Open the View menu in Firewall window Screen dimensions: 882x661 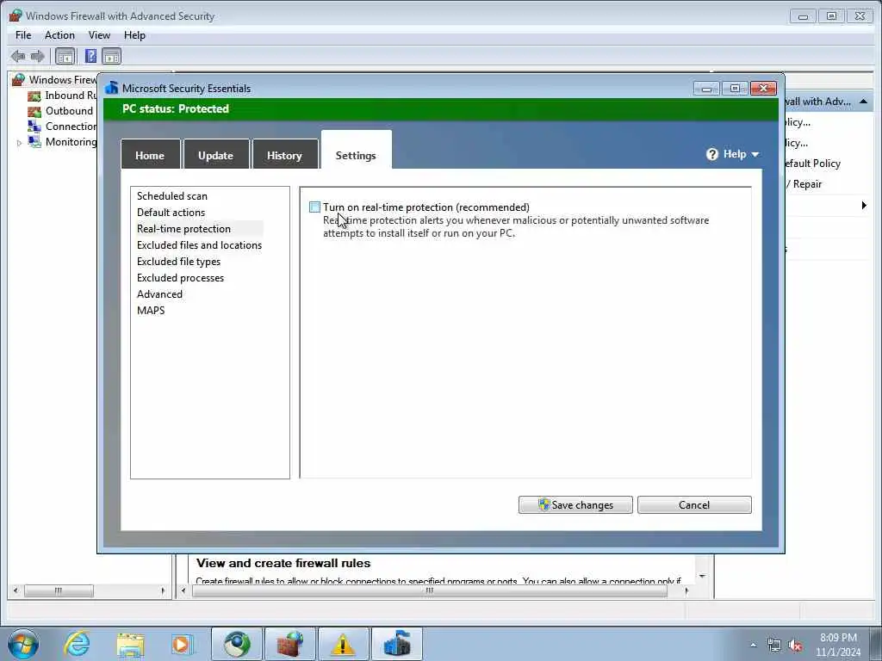pos(99,34)
